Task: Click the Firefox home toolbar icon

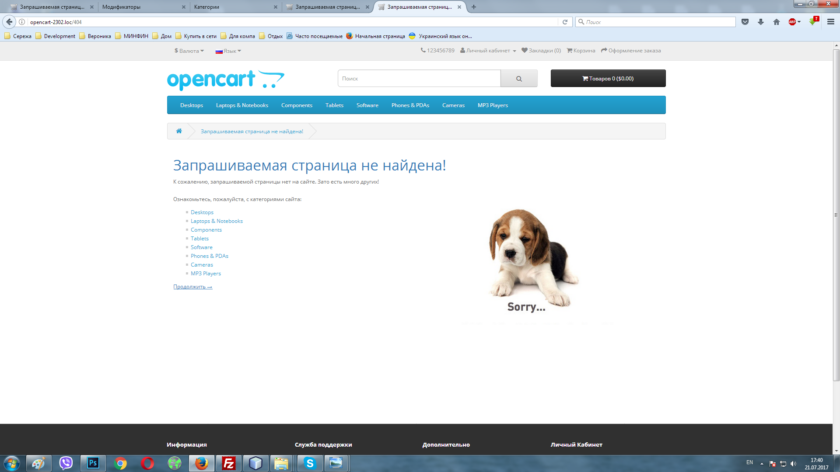Action: 777,22
